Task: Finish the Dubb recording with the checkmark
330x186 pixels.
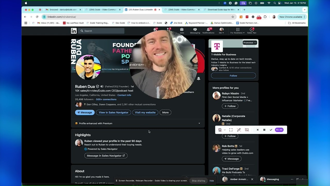Action: coord(271,130)
